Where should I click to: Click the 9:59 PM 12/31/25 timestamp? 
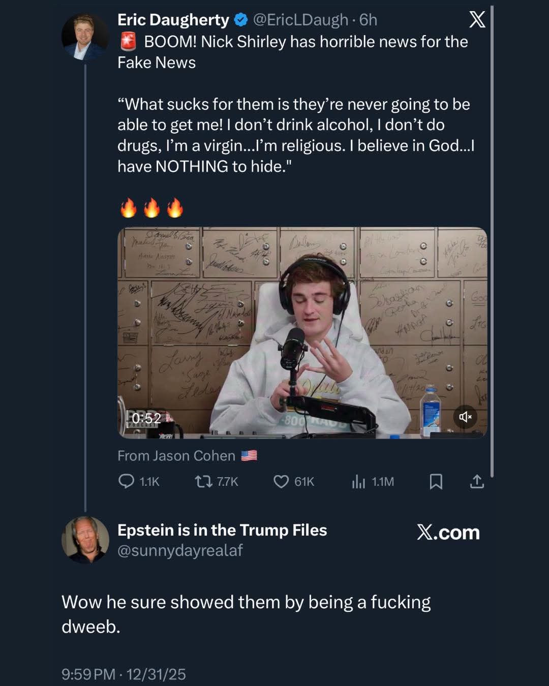(x=124, y=674)
